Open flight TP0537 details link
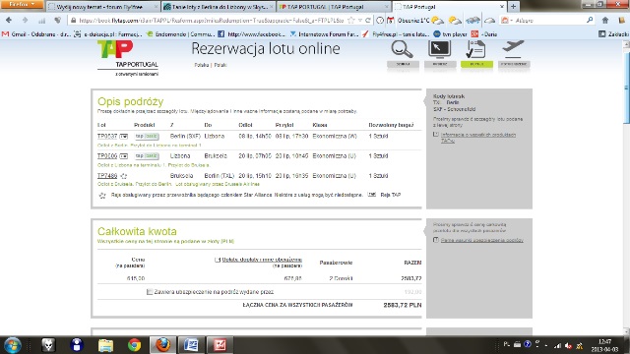The width and height of the screenshot is (630, 354). [107, 136]
